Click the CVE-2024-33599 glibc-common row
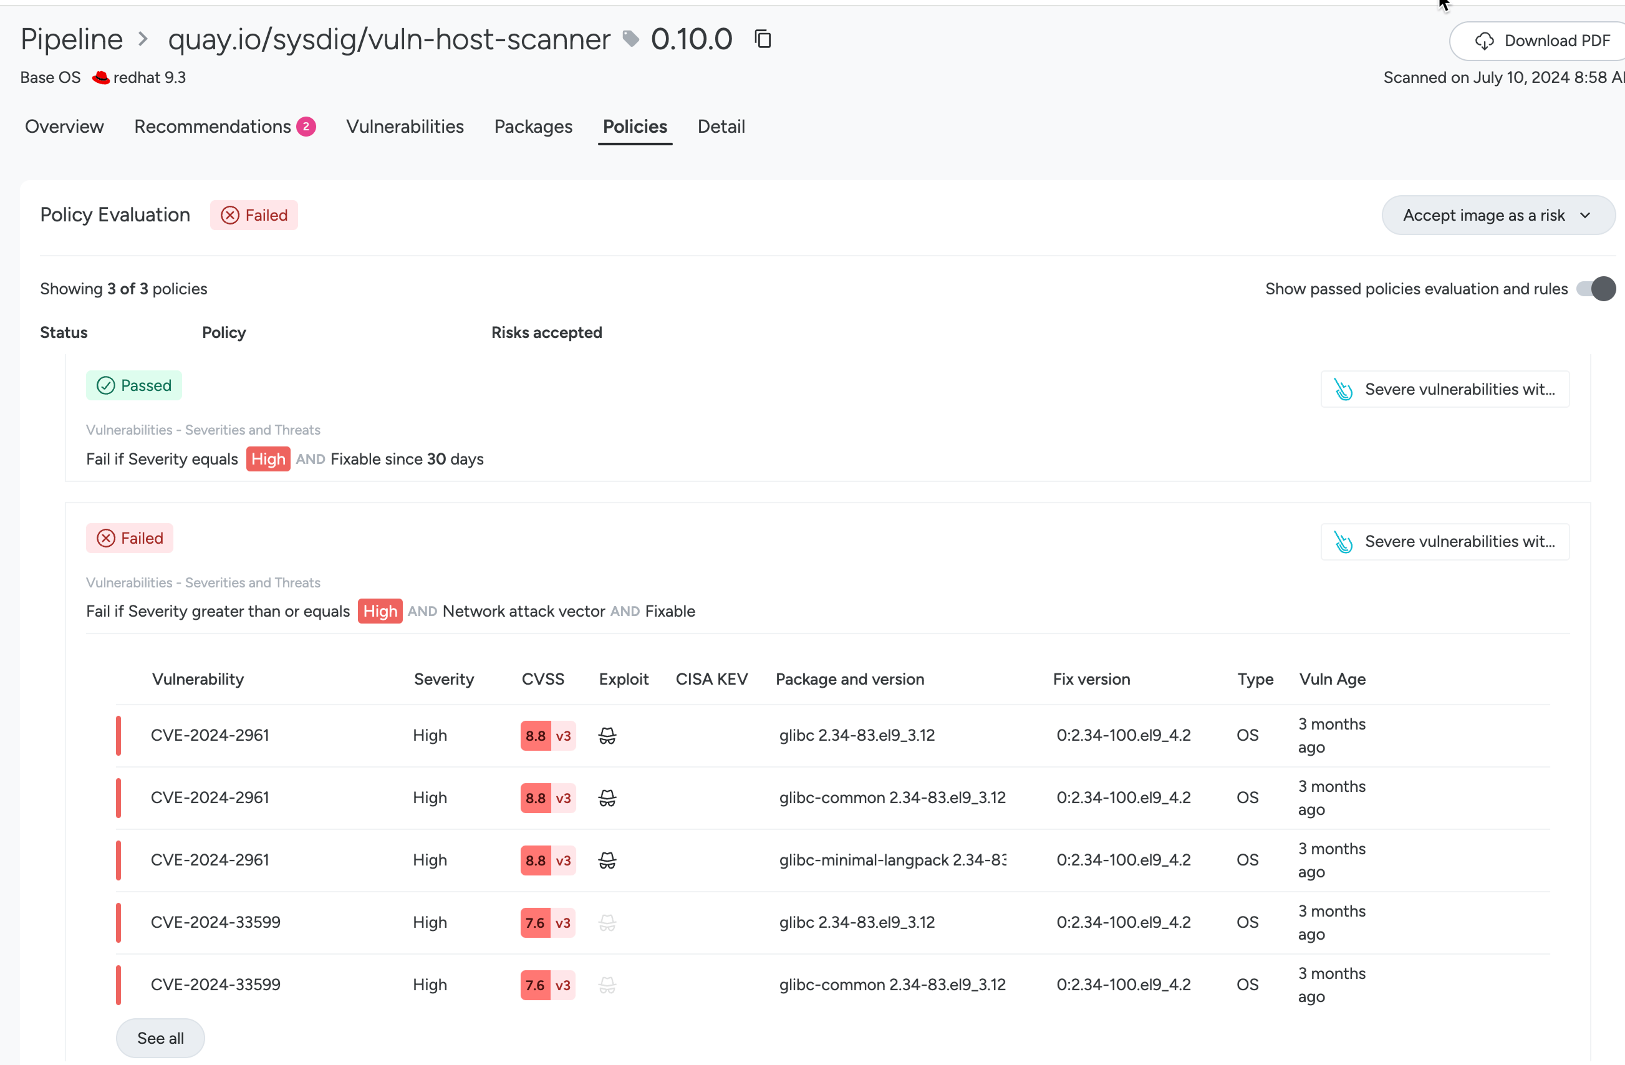The image size is (1625, 1065). click(216, 985)
